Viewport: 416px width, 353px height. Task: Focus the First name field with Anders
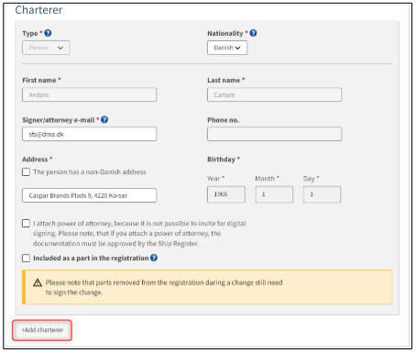[x=90, y=94]
